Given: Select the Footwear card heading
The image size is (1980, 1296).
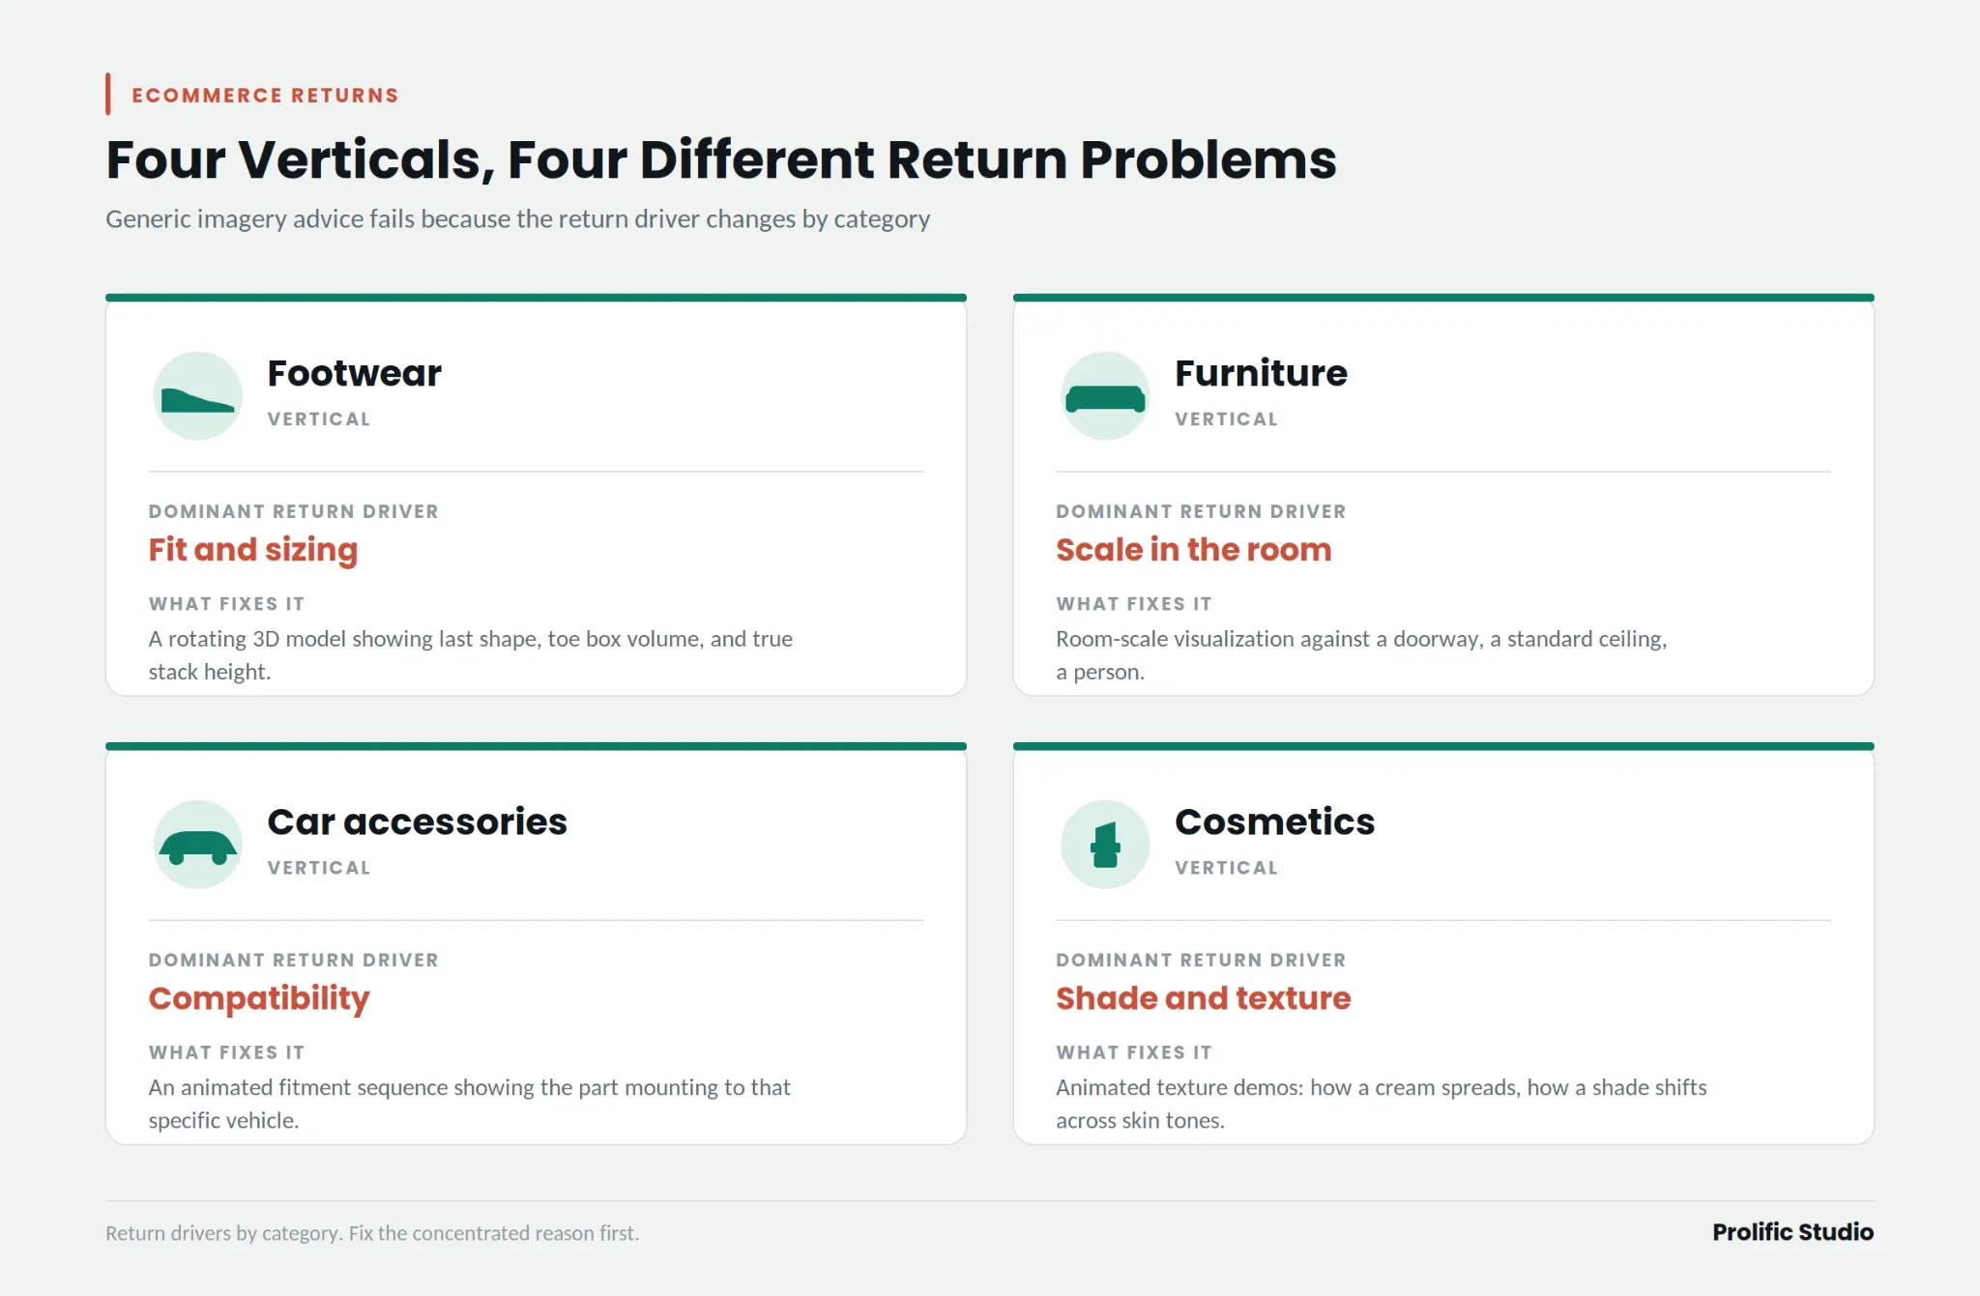Looking at the screenshot, I should click(x=354, y=373).
